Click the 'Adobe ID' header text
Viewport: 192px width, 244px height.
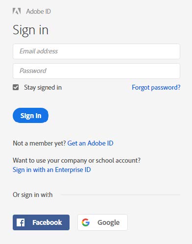coord(39,11)
